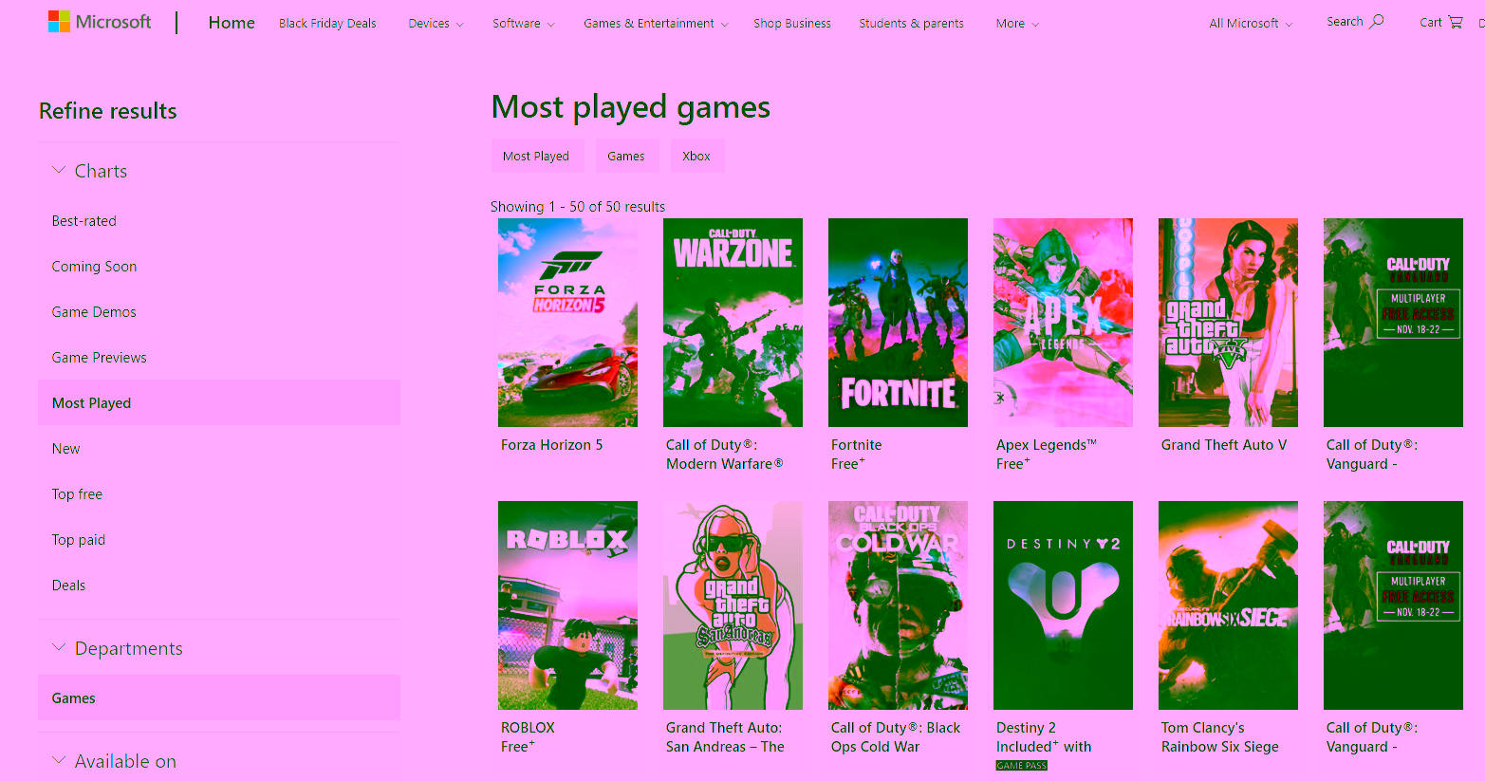Click the Xbox filter tag

696,157
